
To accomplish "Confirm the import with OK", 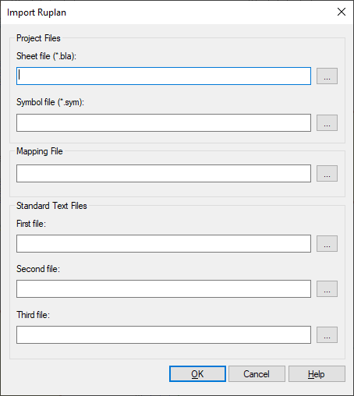I will (197, 374).
